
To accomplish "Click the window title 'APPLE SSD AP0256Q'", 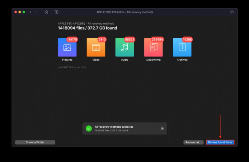I will pos(125,12).
